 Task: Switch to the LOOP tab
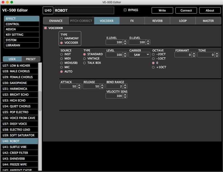pos(183,21)
